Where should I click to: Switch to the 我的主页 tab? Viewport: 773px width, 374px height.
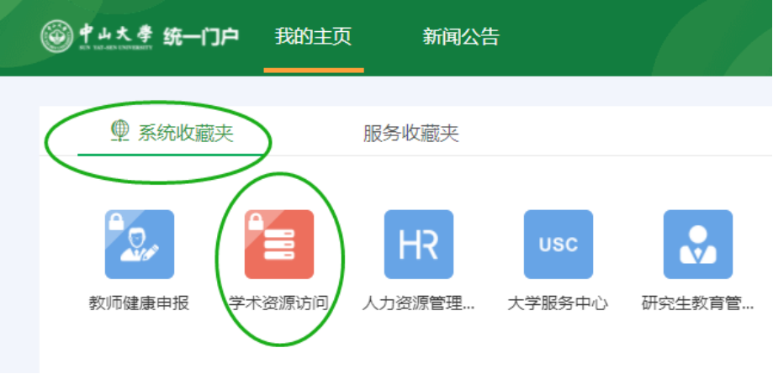[313, 37]
